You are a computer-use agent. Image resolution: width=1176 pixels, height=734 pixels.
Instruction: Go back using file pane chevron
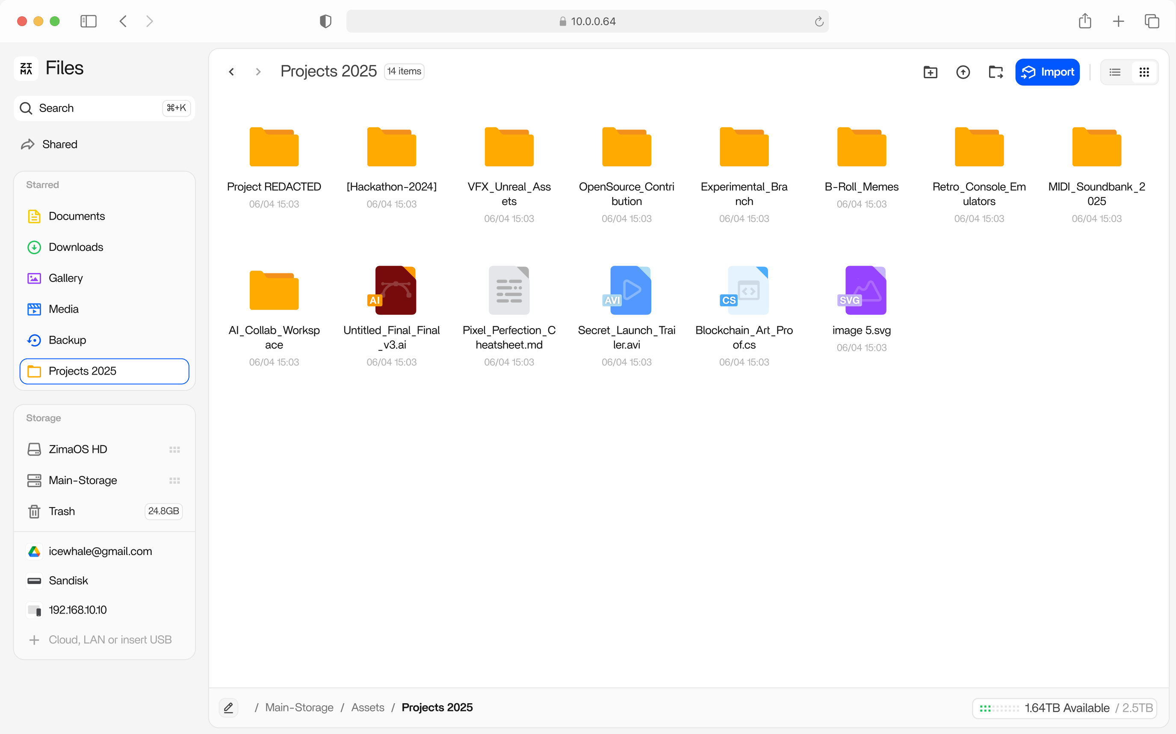[x=232, y=72]
